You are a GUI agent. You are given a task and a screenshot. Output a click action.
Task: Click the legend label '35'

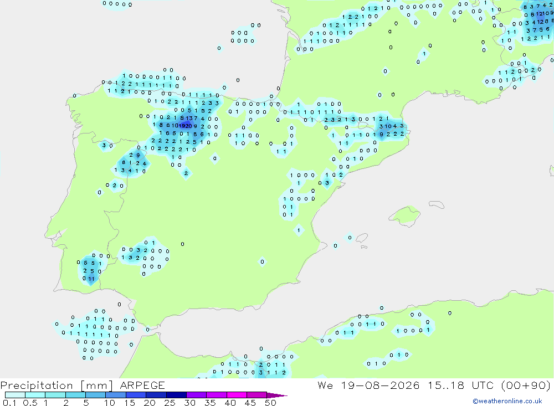[210, 403]
